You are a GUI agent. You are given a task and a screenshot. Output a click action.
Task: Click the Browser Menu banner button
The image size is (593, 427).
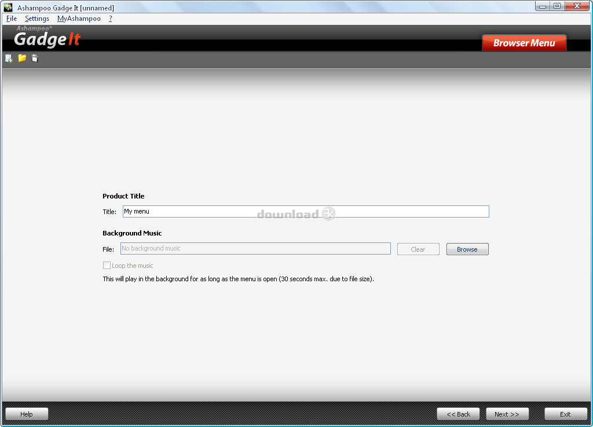[x=524, y=43]
